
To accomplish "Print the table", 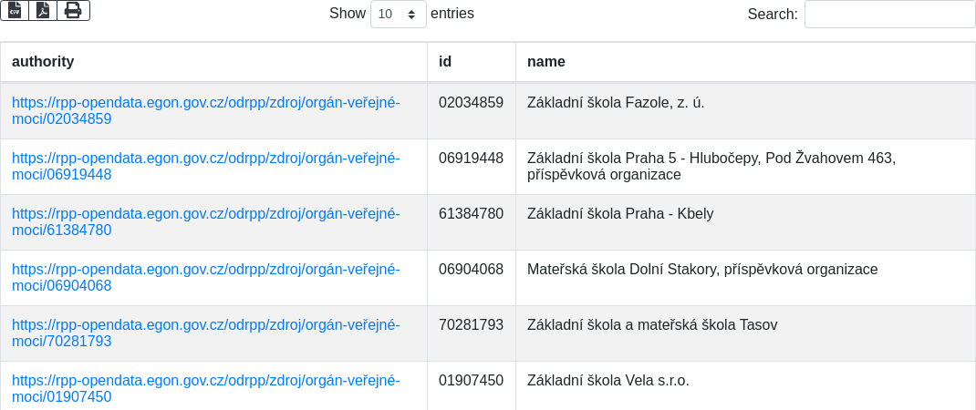I will click(x=73, y=10).
